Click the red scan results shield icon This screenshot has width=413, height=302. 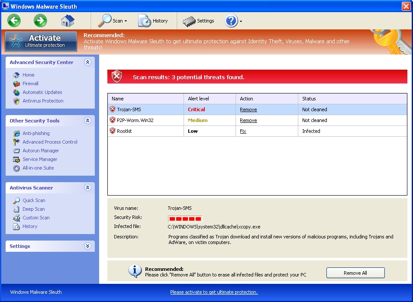tap(117, 77)
